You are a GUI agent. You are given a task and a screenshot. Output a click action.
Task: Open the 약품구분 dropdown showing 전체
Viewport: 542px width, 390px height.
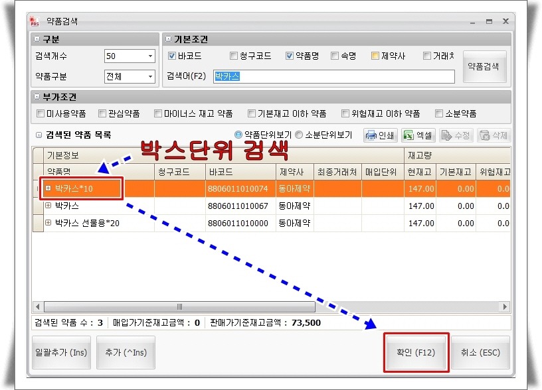[150, 76]
